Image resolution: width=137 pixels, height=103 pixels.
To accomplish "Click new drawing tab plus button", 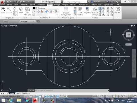I will pyautogui.click(x=38, y=21).
